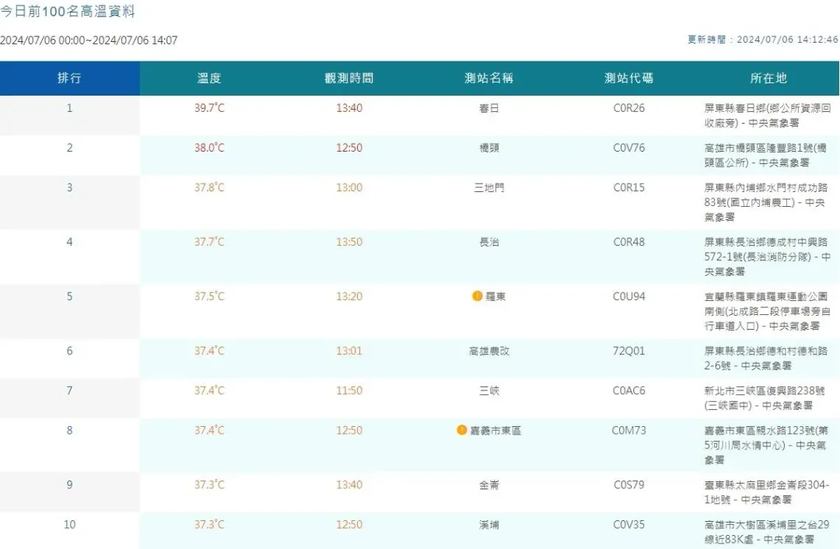Click the location text for 春日 station
The image size is (840, 549).
tap(768, 116)
